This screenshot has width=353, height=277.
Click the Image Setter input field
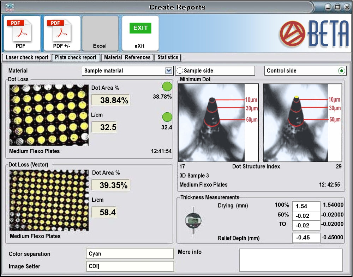click(x=130, y=266)
